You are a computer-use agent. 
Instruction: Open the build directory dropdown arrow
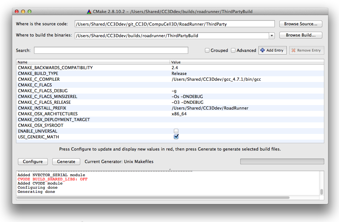tap(272, 36)
